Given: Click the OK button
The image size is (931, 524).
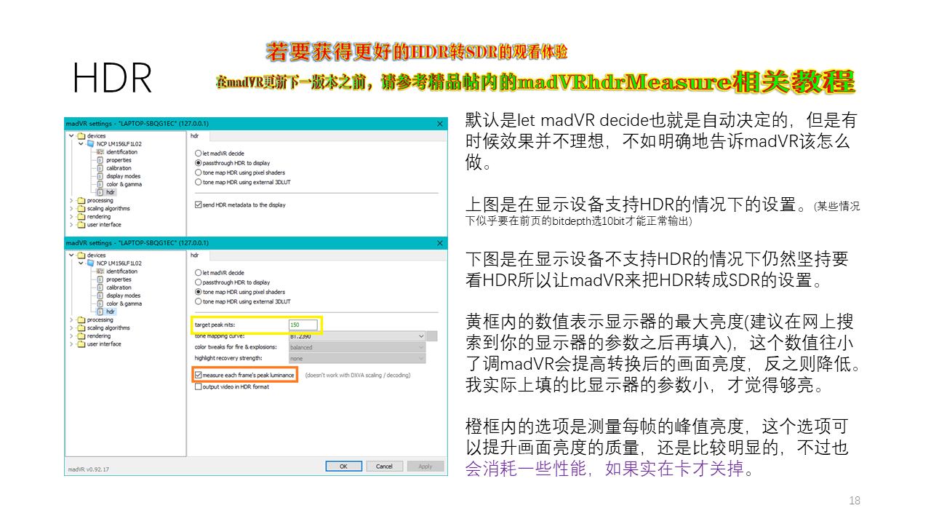Looking at the screenshot, I should (x=343, y=466).
